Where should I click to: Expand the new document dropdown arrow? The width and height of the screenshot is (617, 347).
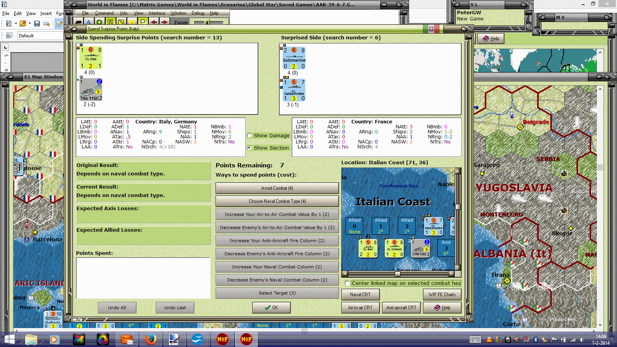pyautogui.click(x=16, y=24)
